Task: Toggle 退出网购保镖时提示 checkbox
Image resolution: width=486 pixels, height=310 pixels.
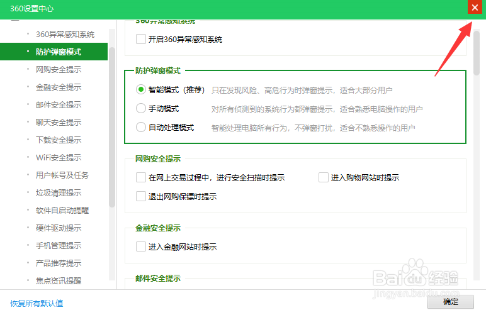Action: pyautogui.click(x=141, y=196)
